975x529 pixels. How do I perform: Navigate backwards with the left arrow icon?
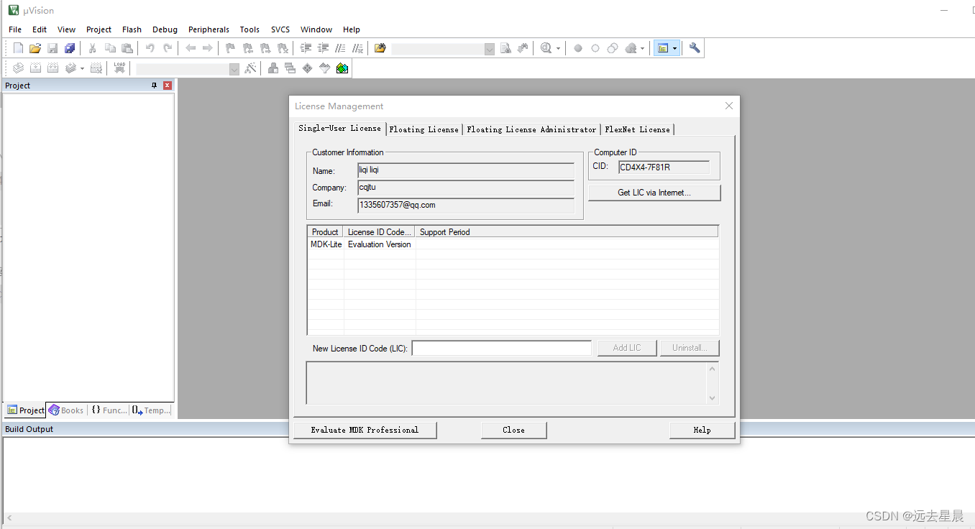tap(191, 48)
